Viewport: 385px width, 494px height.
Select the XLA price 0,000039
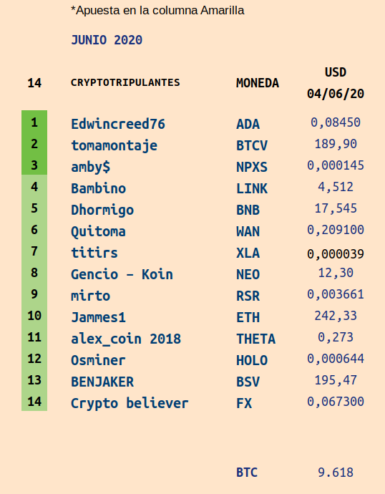pyautogui.click(x=336, y=254)
